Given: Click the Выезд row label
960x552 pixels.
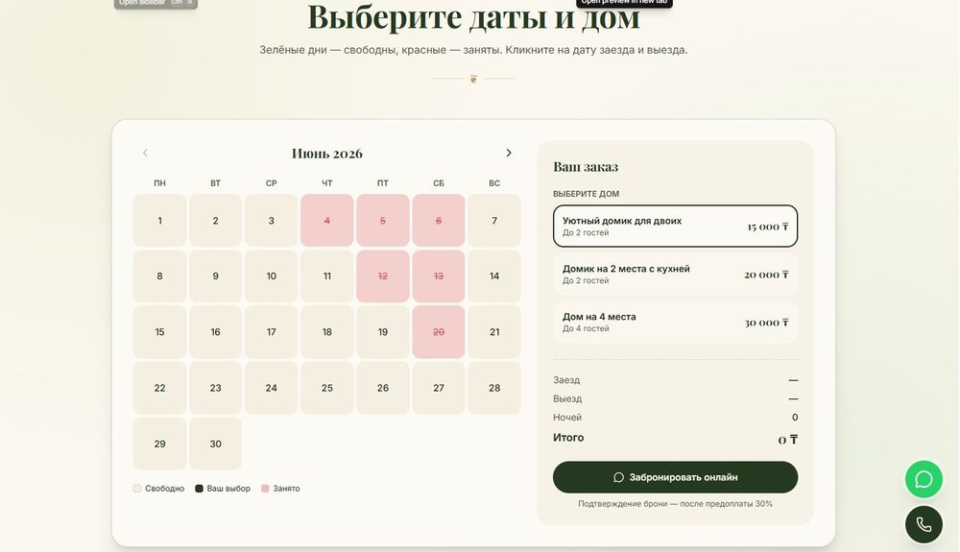Looking at the screenshot, I should pyautogui.click(x=567, y=399).
